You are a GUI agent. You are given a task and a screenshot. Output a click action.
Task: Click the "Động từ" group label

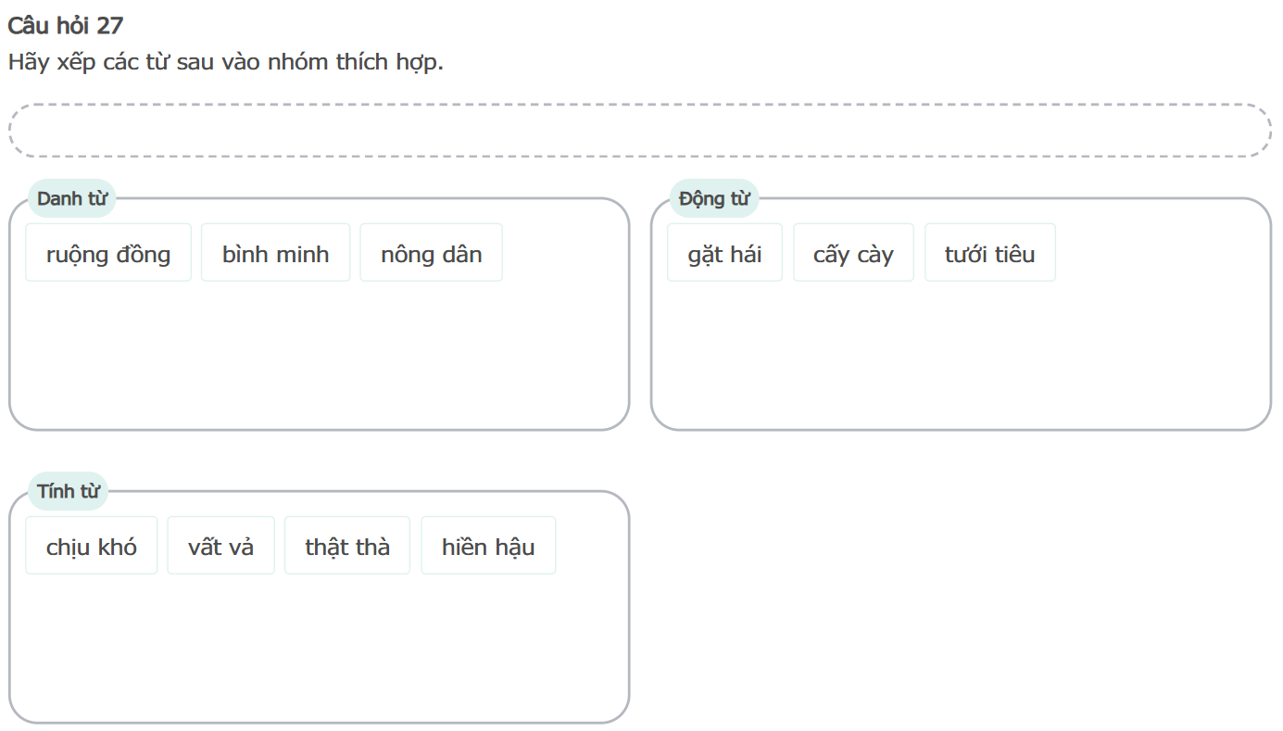pos(713,198)
